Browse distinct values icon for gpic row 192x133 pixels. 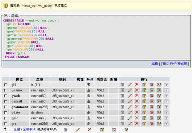point(122,118)
